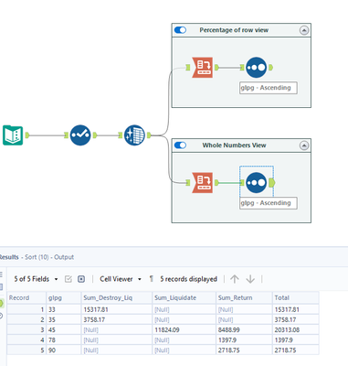Select cell value 11824.09 under Sum_Liquidate
This screenshot has width=348, height=366.
(x=184, y=329)
